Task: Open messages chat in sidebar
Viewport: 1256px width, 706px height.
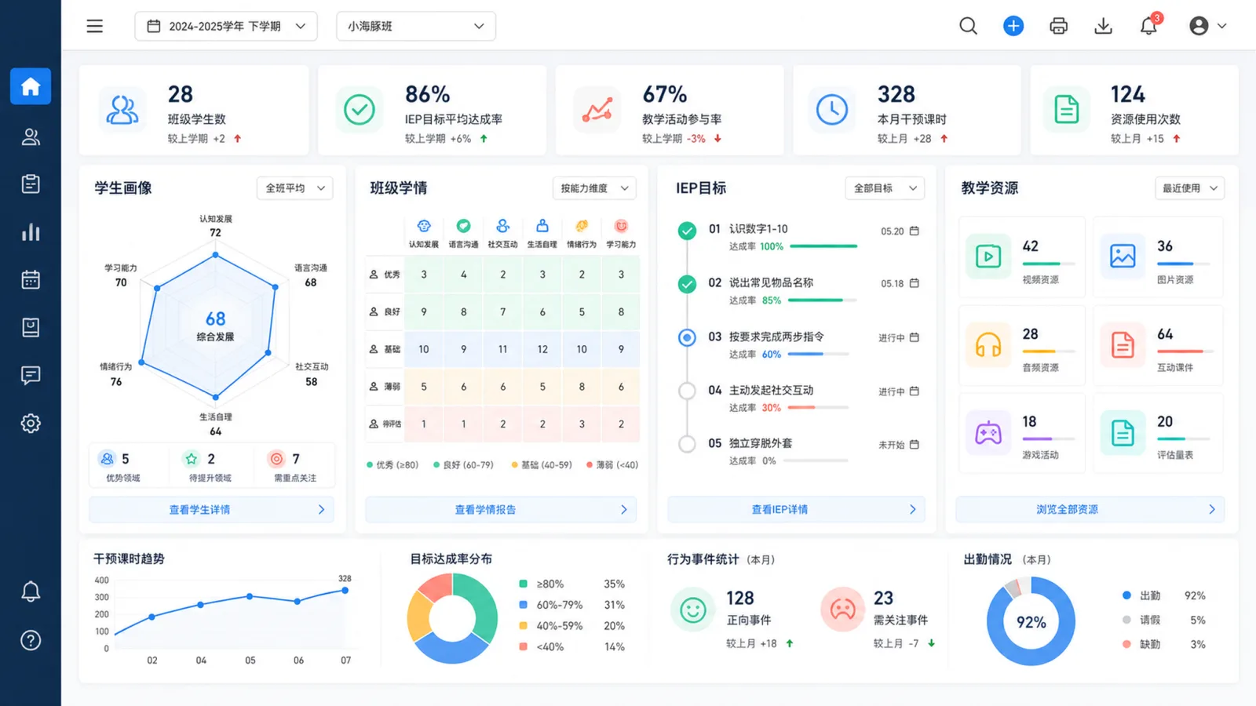Action: tap(31, 375)
